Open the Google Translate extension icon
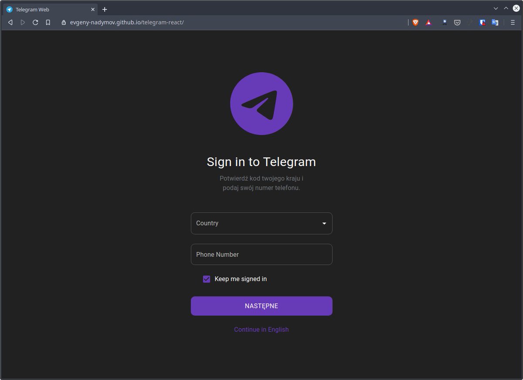 click(495, 22)
